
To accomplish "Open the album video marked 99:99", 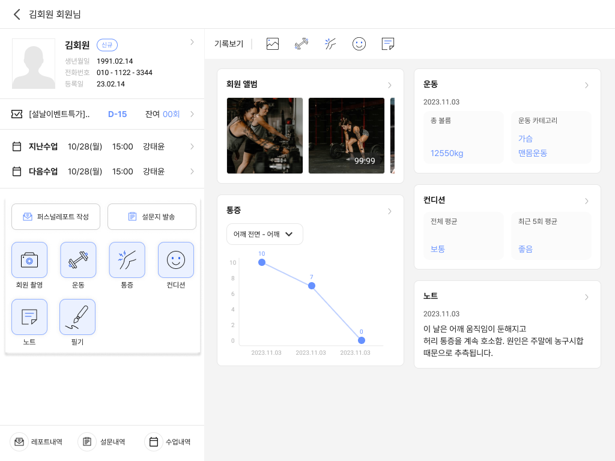I will click(347, 136).
